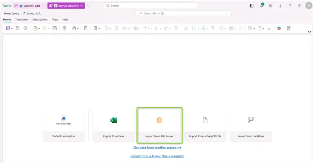The image size is (313, 163).
Task: Open the help question mark icon
Action: (290, 6)
